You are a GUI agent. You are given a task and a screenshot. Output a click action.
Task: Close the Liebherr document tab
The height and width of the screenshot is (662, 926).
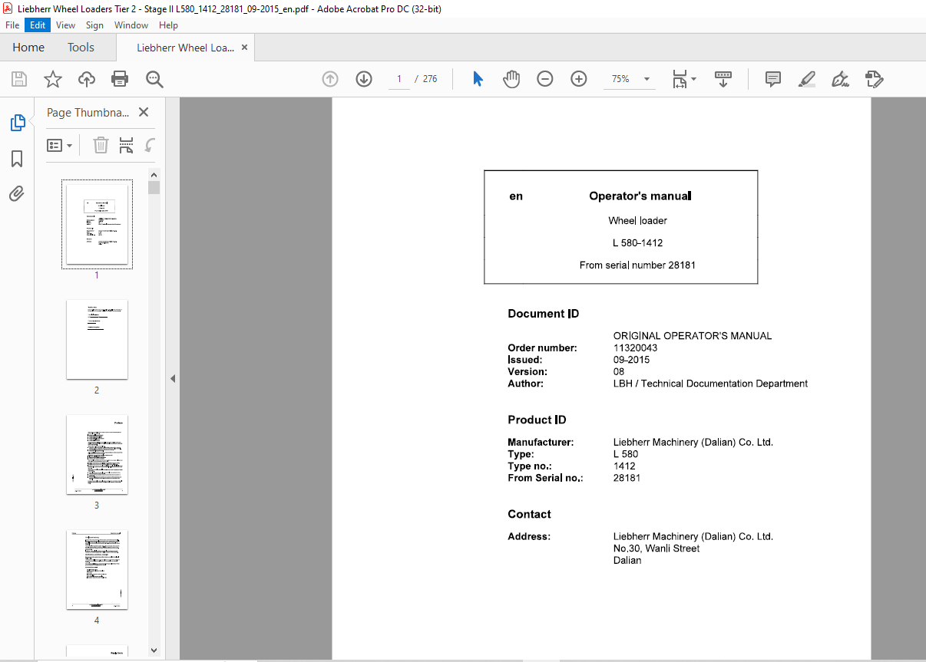pos(245,48)
